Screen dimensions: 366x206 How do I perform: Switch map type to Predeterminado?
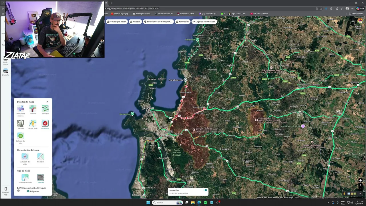coord(25,177)
